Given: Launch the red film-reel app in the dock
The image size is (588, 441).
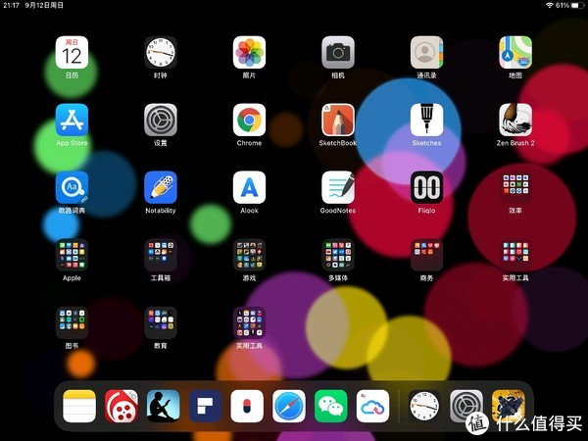Looking at the screenshot, I should coord(122,406).
